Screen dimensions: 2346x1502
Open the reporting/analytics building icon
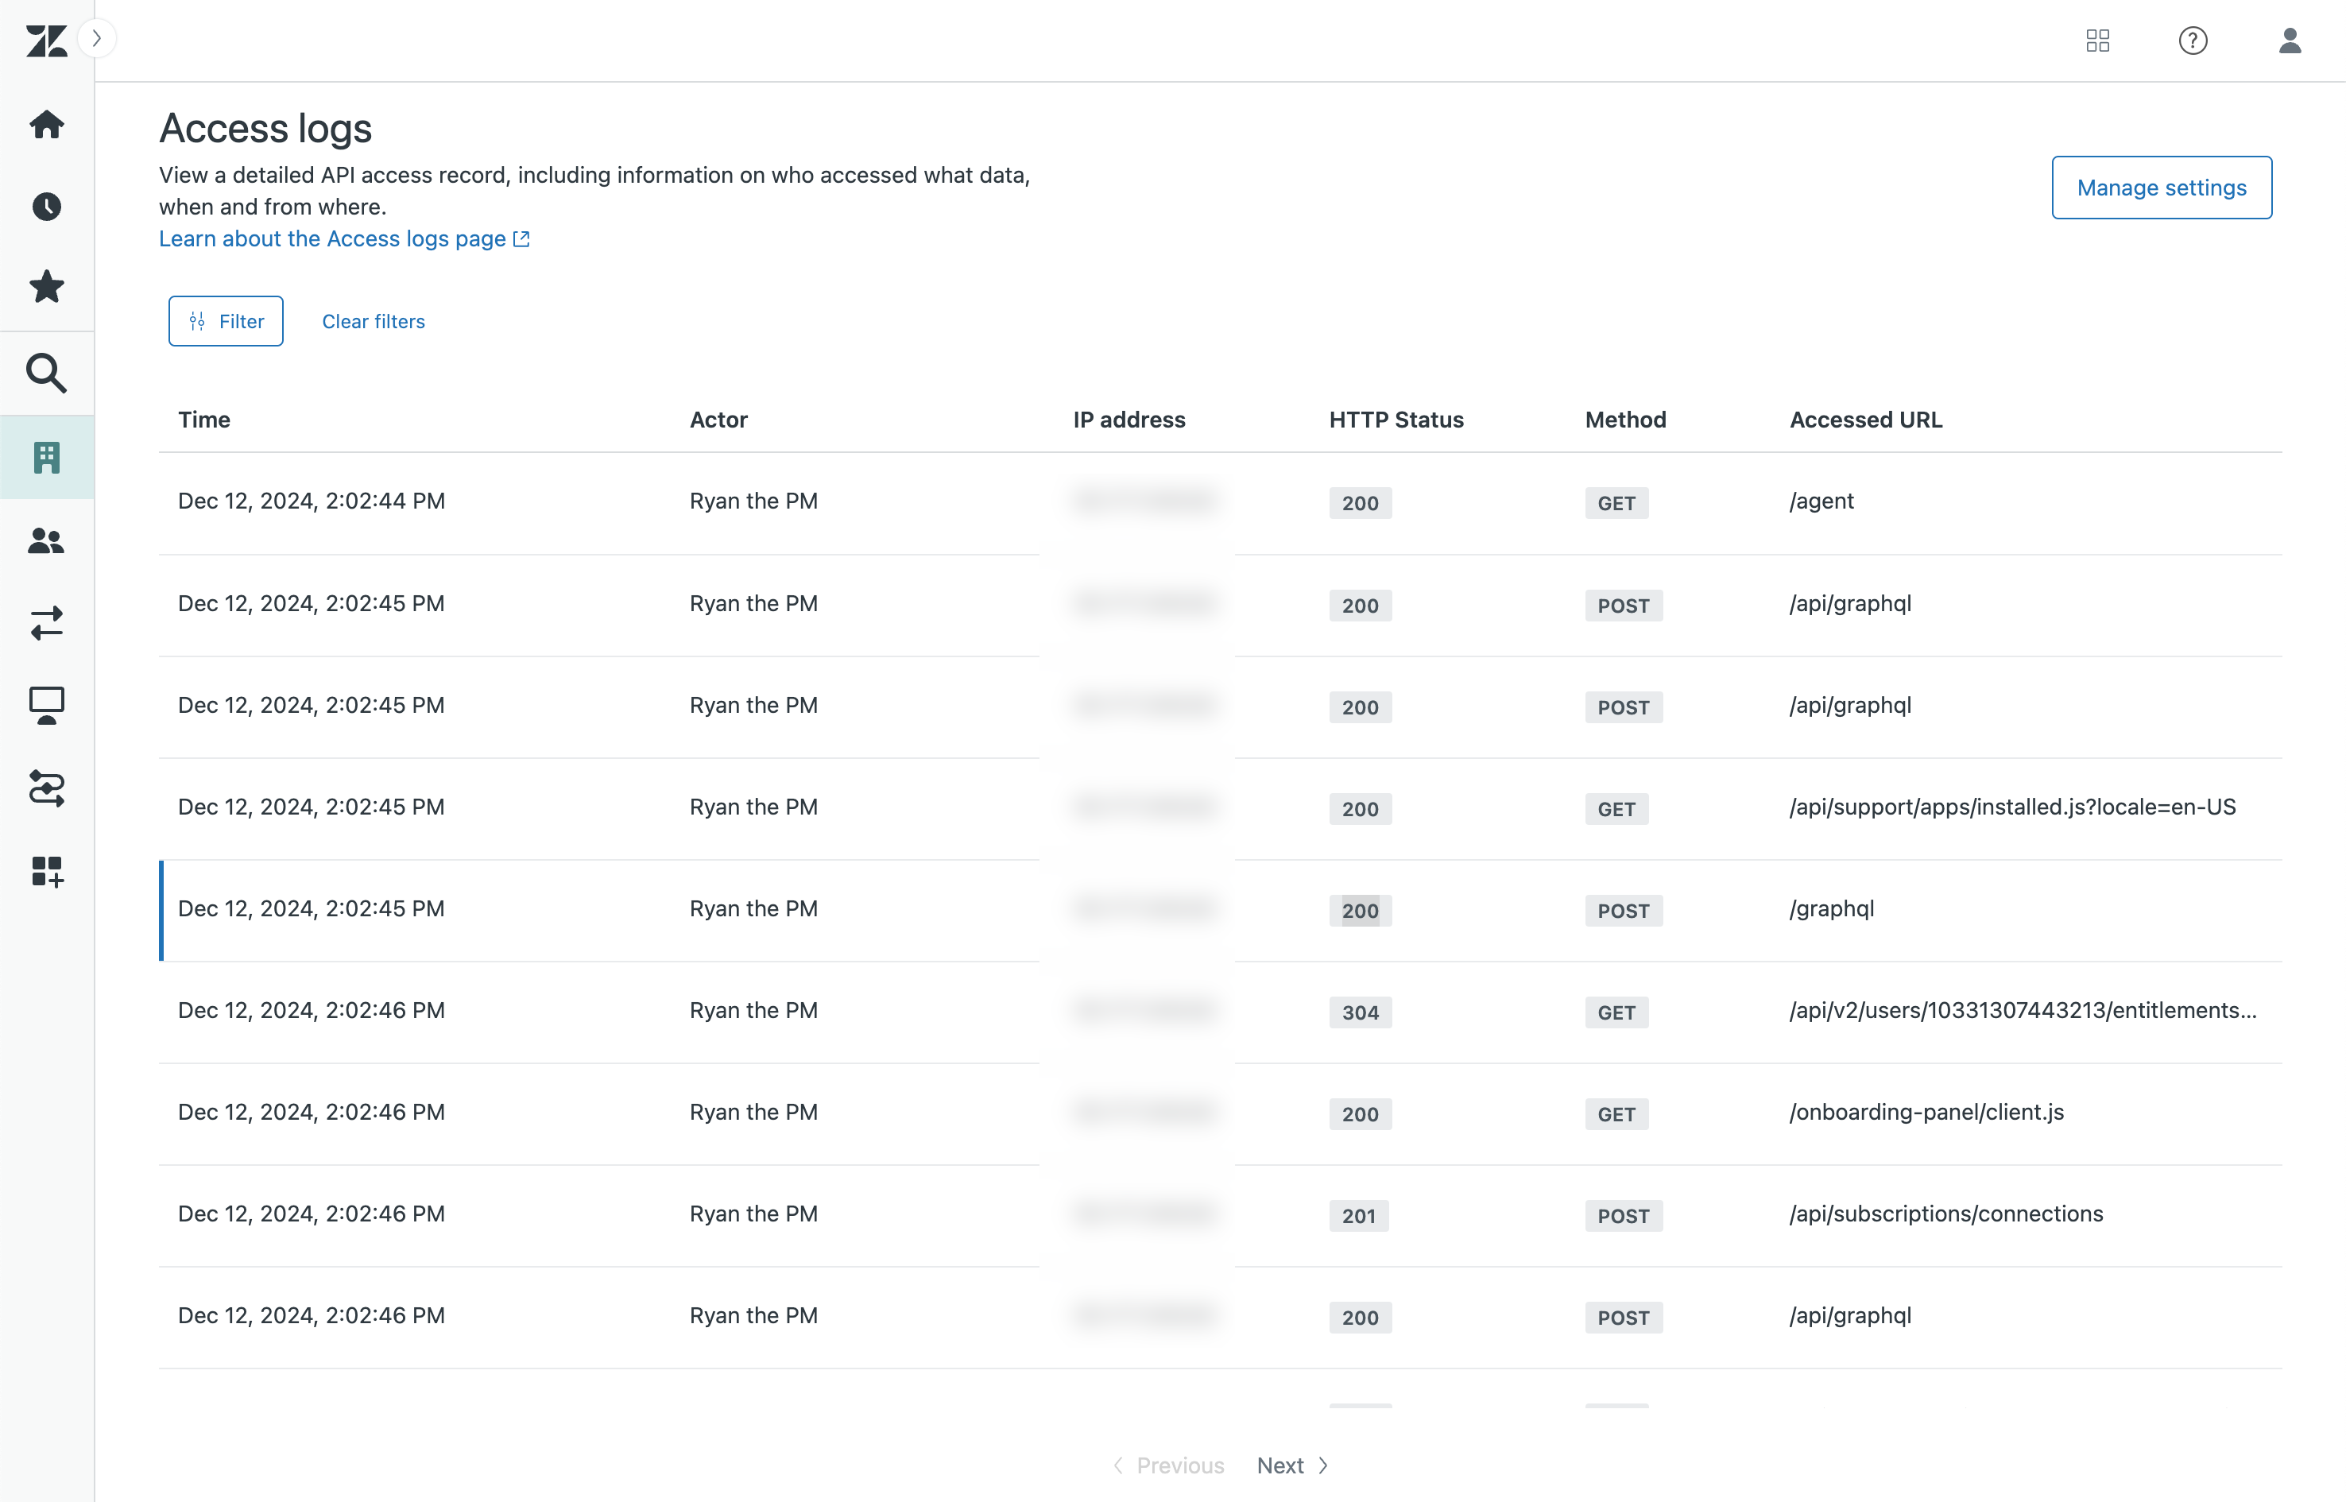[46, 457]
